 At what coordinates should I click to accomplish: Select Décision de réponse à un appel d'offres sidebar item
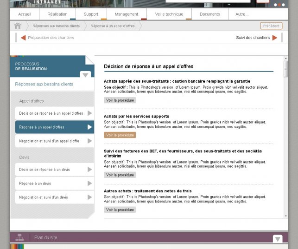click(x=55, y=113)
